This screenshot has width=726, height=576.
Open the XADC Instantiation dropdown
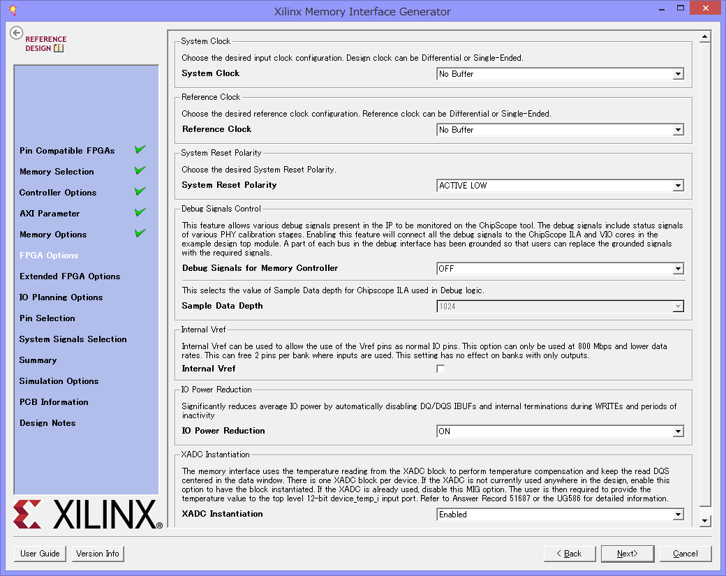coord(677,515)
